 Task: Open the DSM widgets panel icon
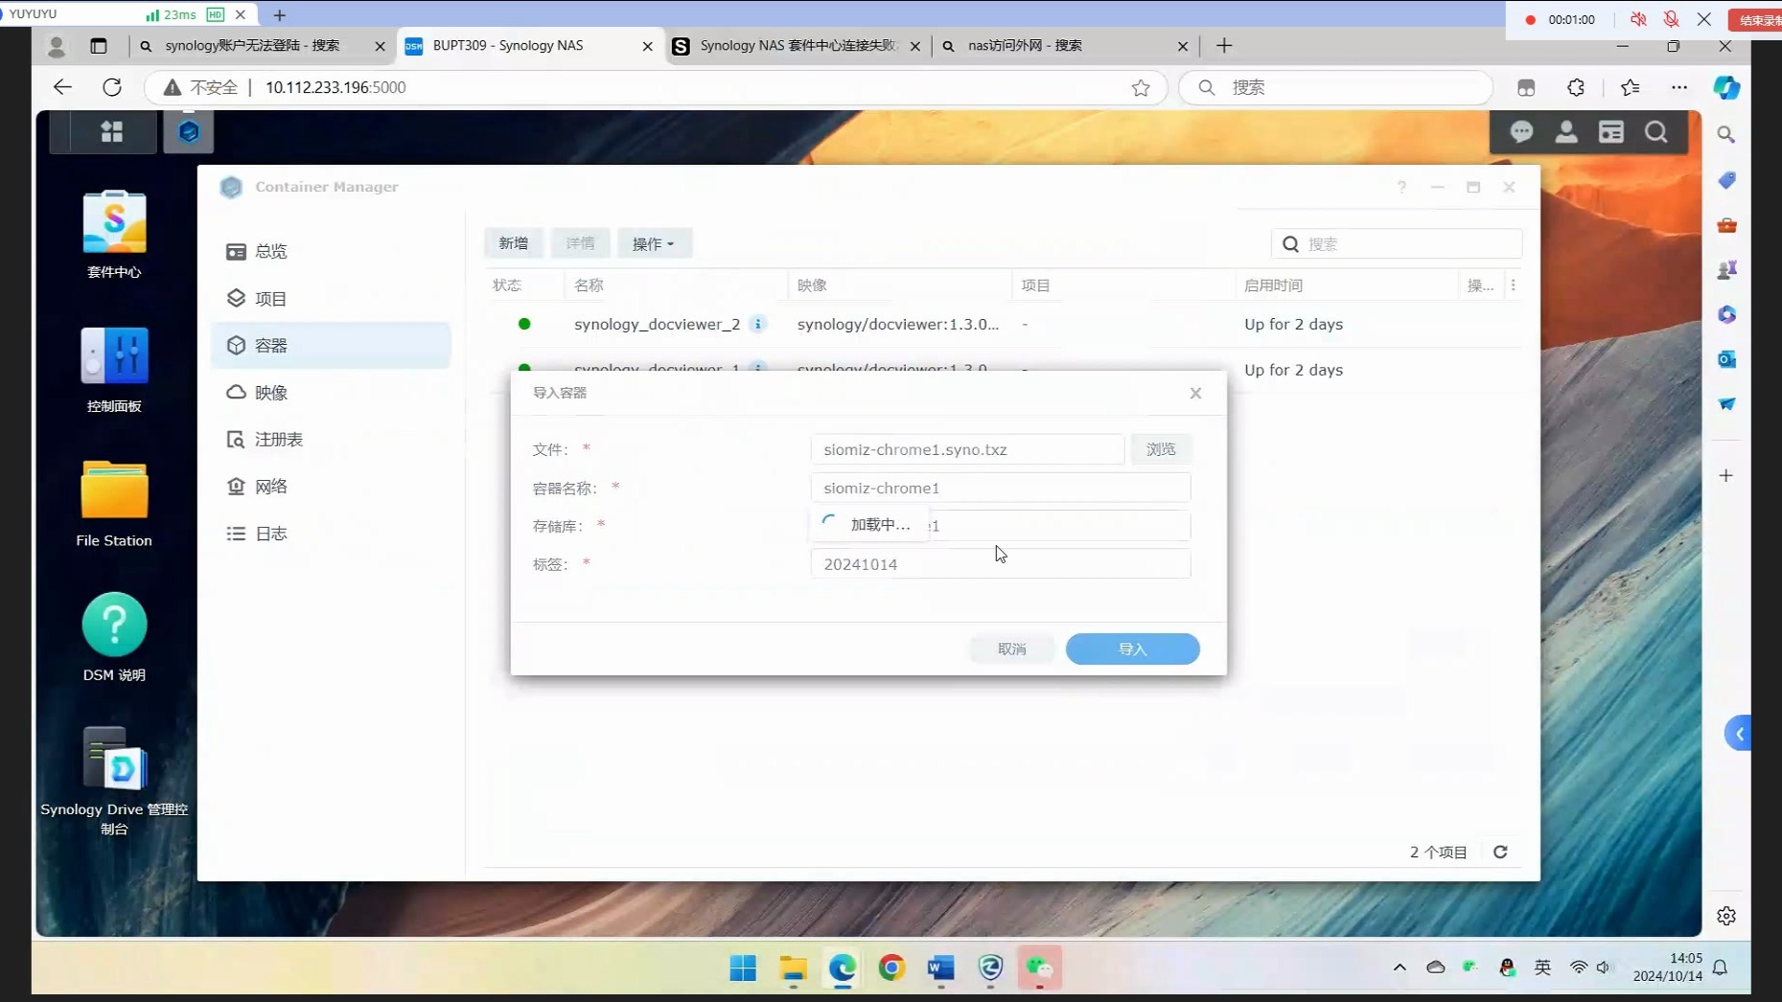coord(1611,132)
